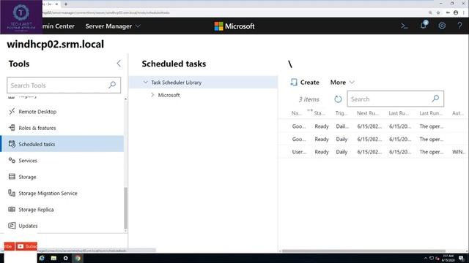The width and height of the screenshot is (469, 263).
Task: Click the taskbar clock
Action: (x=448, y=258)
